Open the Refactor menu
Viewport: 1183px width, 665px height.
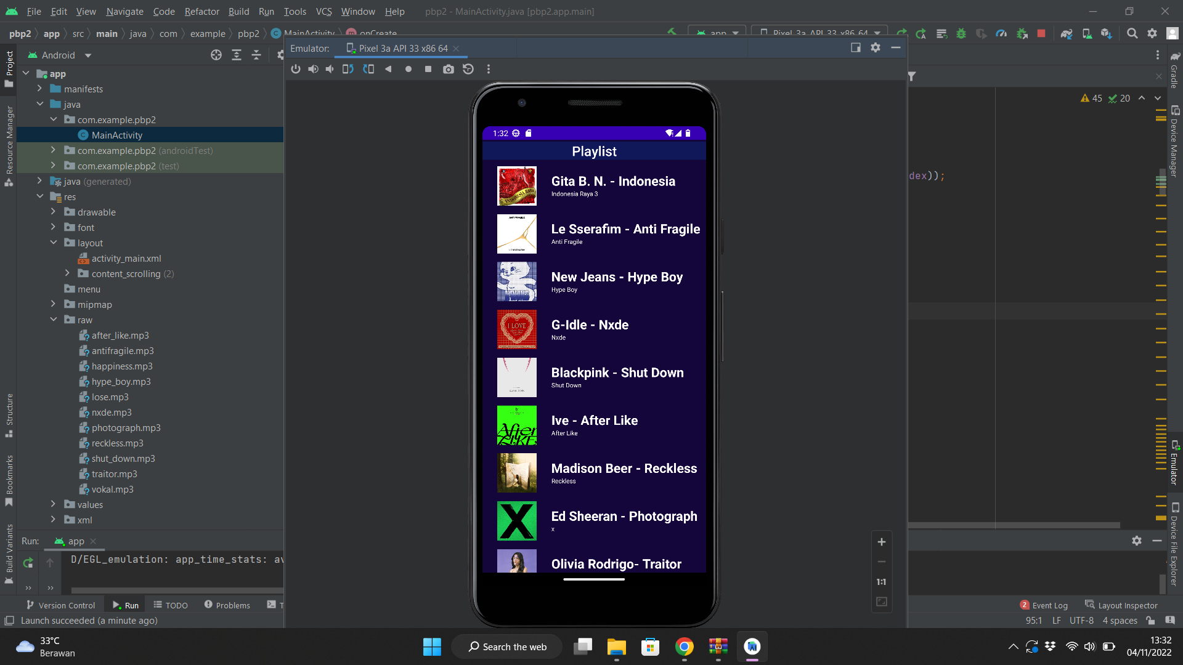pos(201,12)
